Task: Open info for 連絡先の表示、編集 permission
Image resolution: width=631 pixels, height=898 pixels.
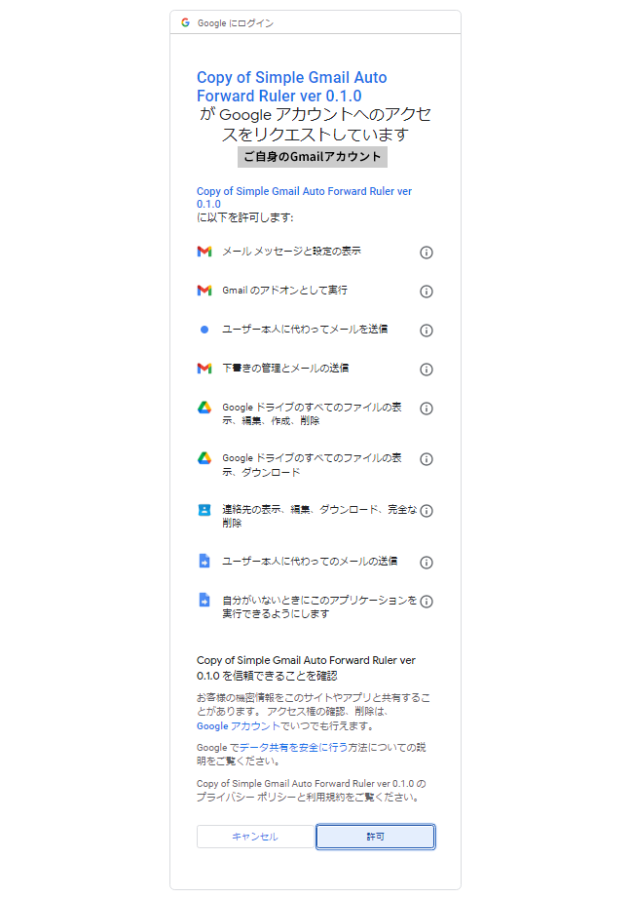Action: [x=427, y=511]
